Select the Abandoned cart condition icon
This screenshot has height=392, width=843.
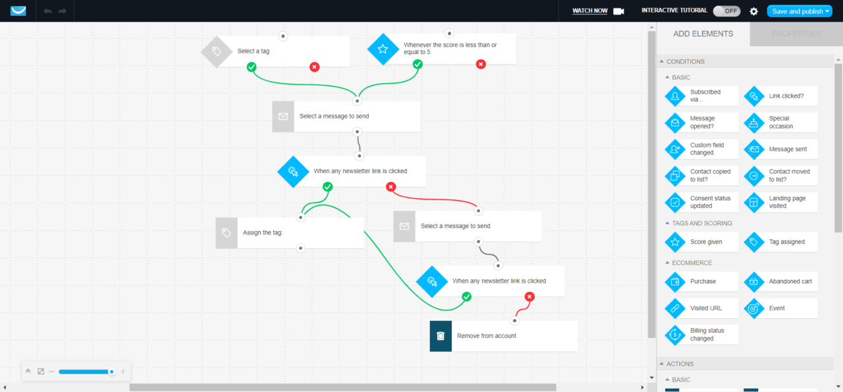point(754,281)
